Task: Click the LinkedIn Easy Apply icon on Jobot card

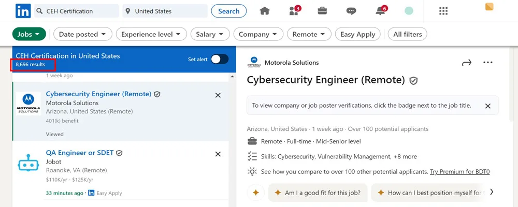Action: point(91,193)
